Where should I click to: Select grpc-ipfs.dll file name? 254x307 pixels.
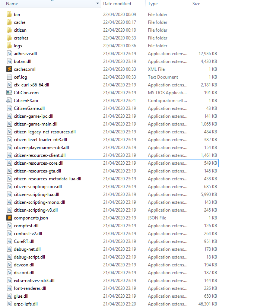coord(26,304)
